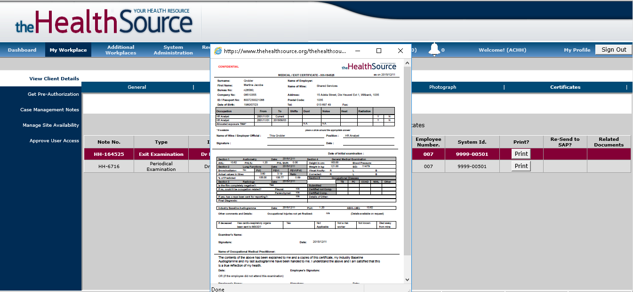Click the Sign Out button
Viewport: 633px width, 292px height.
click(614, 49)
